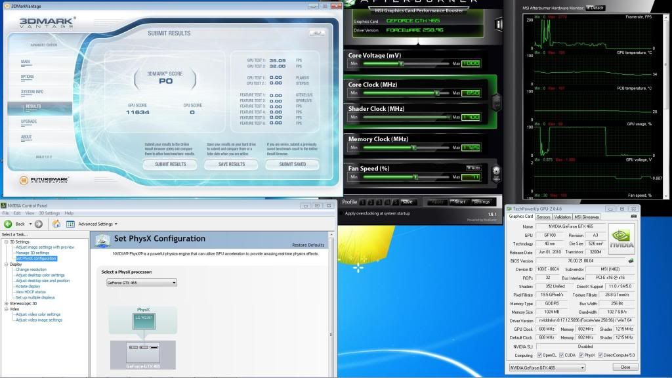The height and width of the screenshot is (378, 672).
Task: Click the green Back arrow in NVIDIA Control Panel
Action: point(8,224)
